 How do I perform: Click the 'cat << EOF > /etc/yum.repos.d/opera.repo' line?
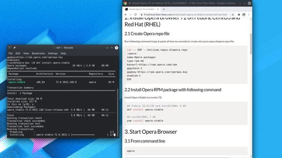point(157,50)
